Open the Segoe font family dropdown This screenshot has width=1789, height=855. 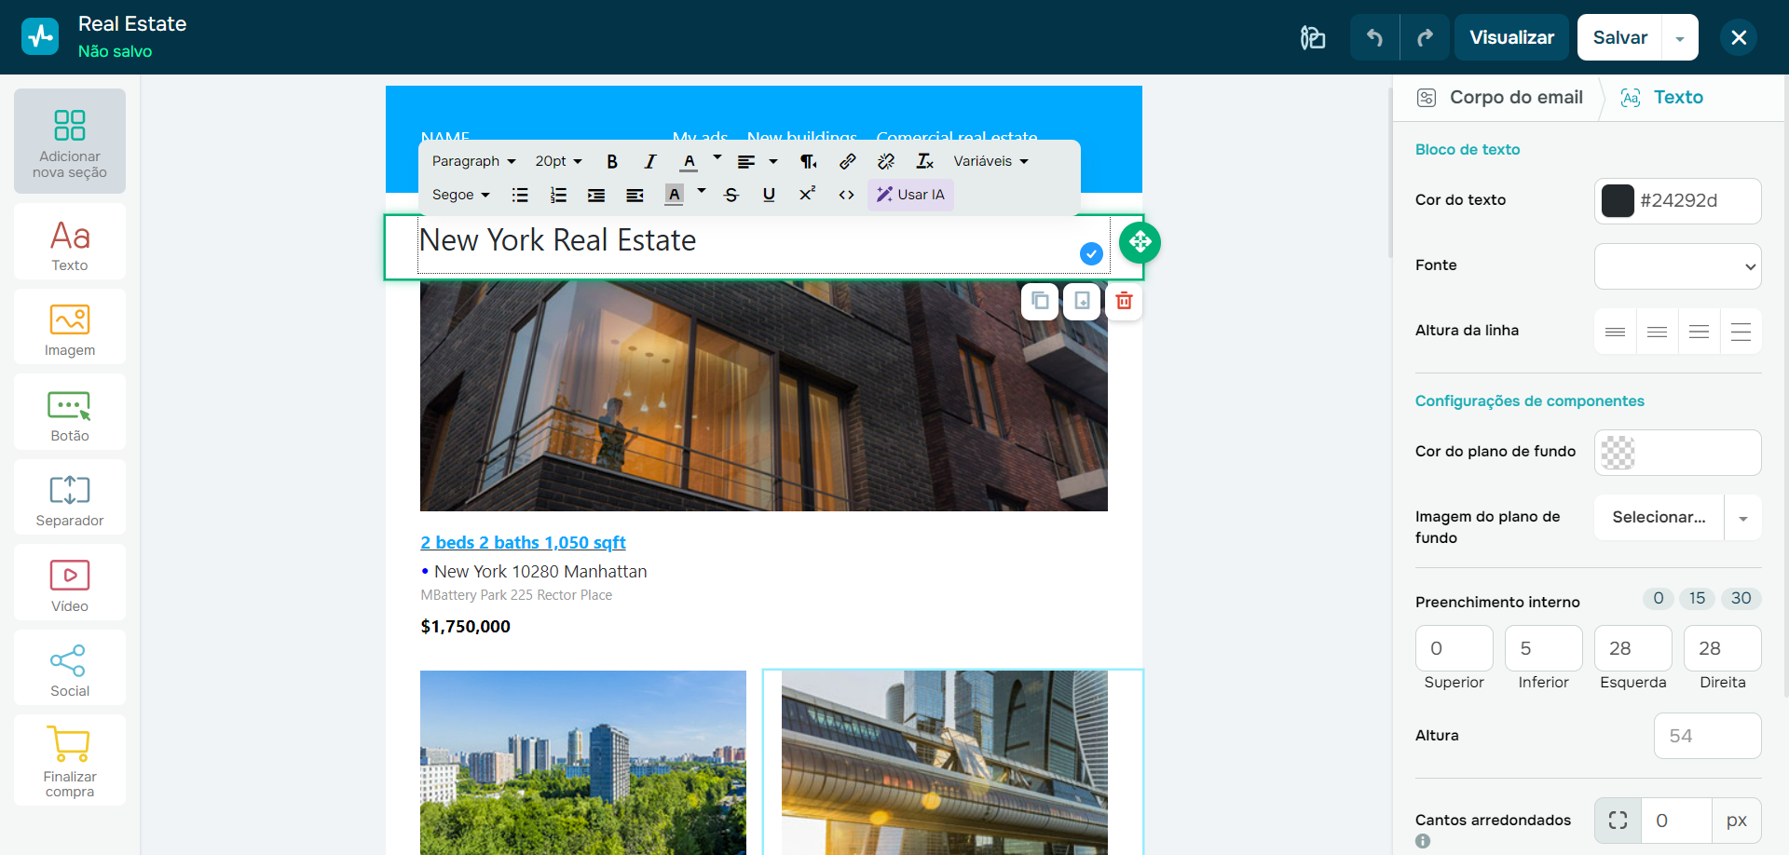(460, 195)
